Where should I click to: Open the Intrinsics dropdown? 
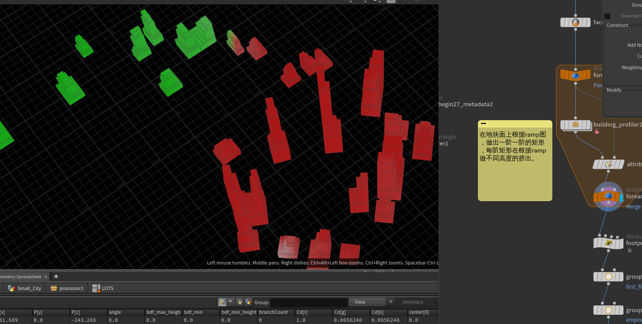[x=413, y=302]
